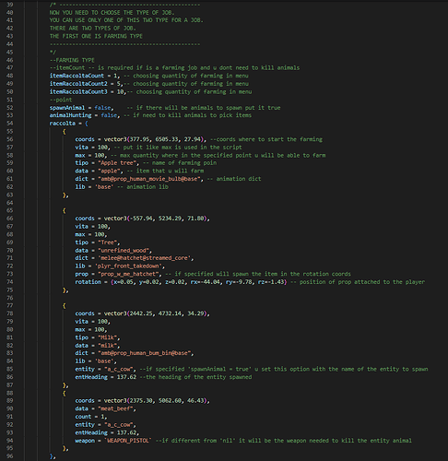The height and width of the screenshot is (461, 448).
Task: Click the closing brace on line 63
Action: tap(64, 195)
